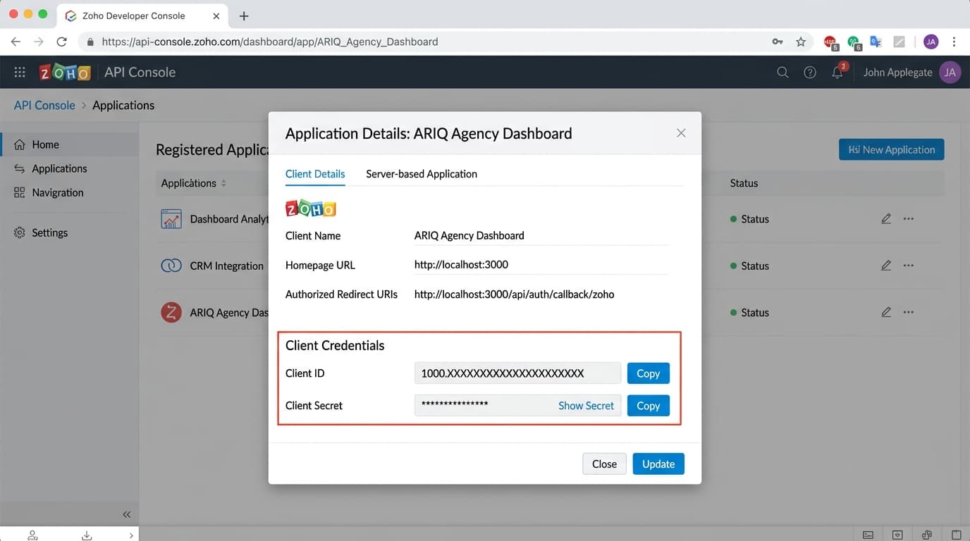970x541 pixels.
Task: Open a new browser tab with plus
Action: tap(244, 15)
